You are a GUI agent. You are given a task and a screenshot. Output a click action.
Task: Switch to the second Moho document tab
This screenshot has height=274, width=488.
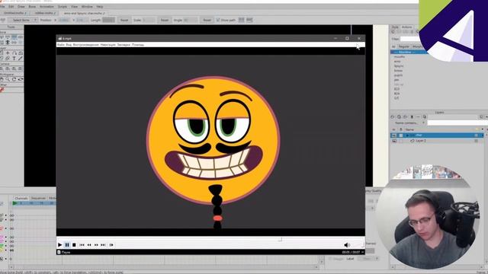click(x=44, y=13)
